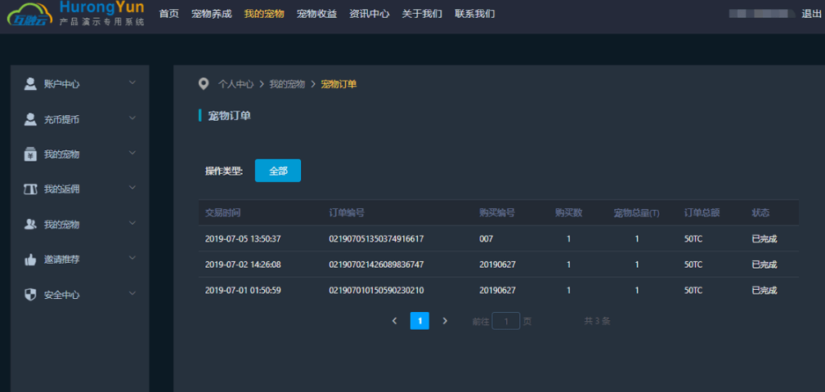Click 20190627 in the 2019-07-01 row
Image resolution: width=825 pixels, height=392 pixels.
pyautogui.click(x=497, y=290)
